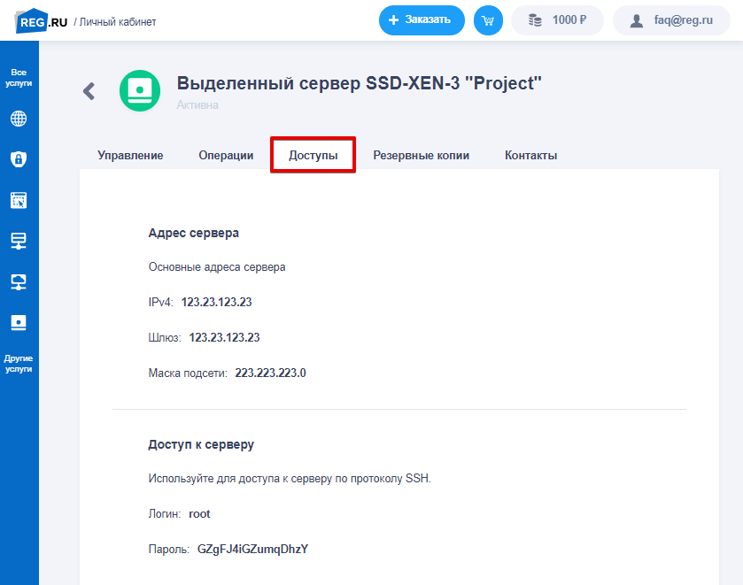Click the globe domains icon in sidebar
The width and height of the screenshot is (743, 585).
19,119
